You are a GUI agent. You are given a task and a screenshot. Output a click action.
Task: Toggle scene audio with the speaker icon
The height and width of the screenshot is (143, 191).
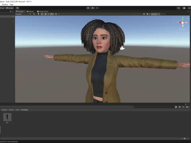pyautogui.click(x=42, y=14)
